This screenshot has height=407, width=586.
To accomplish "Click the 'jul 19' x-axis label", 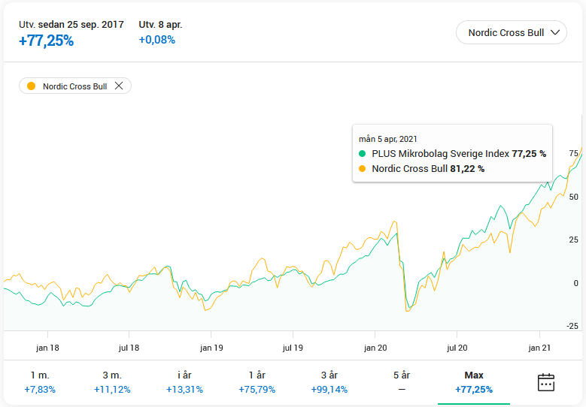I will [293, 348].
